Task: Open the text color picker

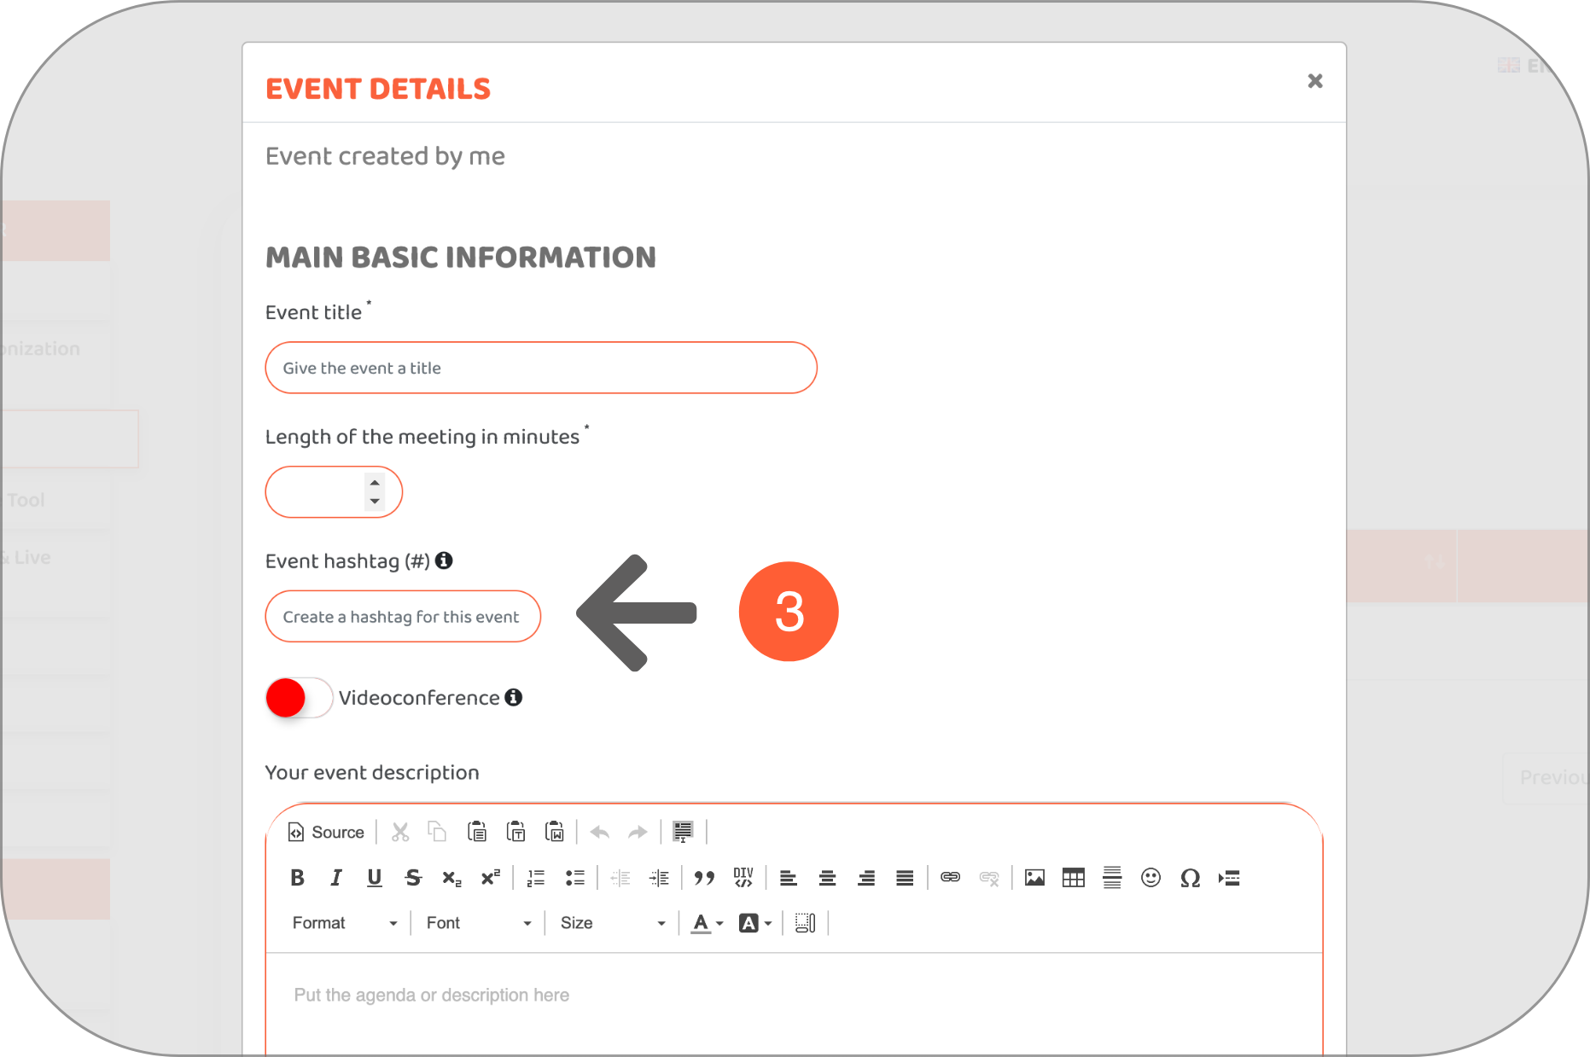Action: pyautogui.click(x=708, y=923)
